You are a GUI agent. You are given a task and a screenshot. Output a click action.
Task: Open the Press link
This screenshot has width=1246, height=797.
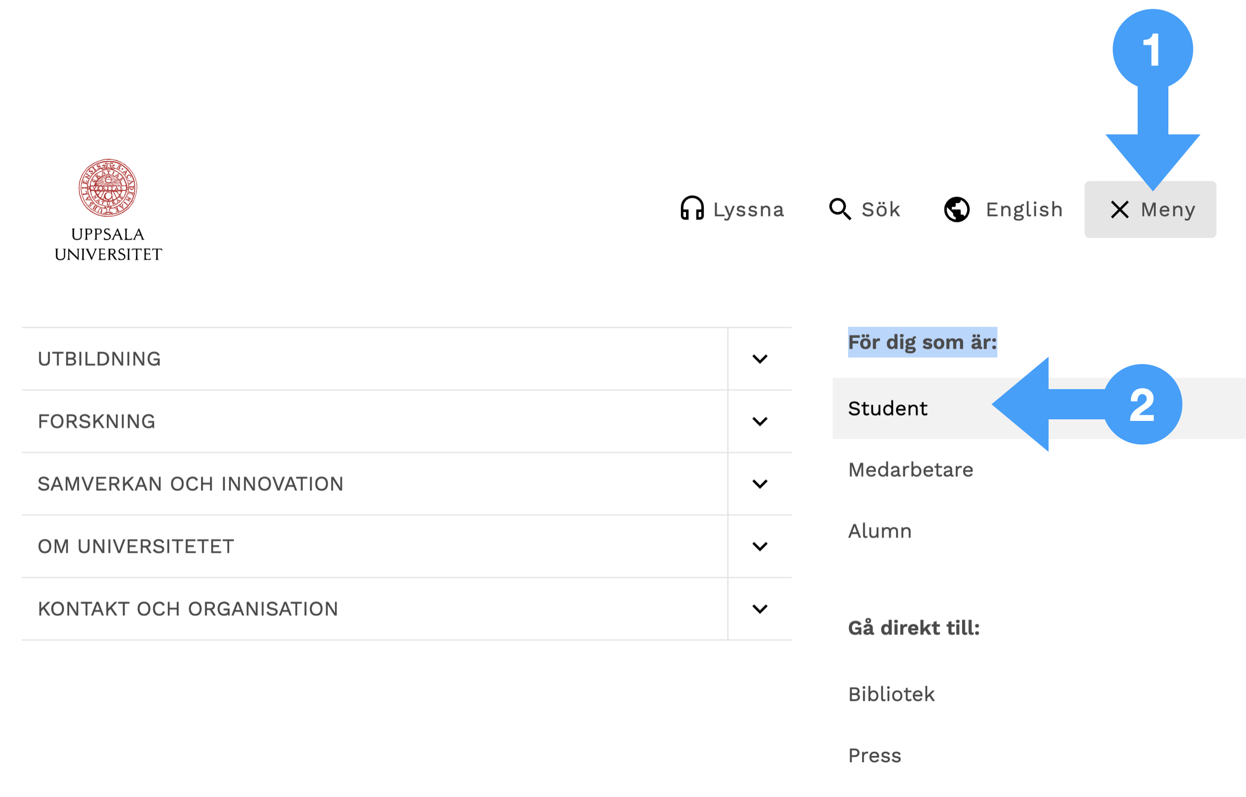875,756
